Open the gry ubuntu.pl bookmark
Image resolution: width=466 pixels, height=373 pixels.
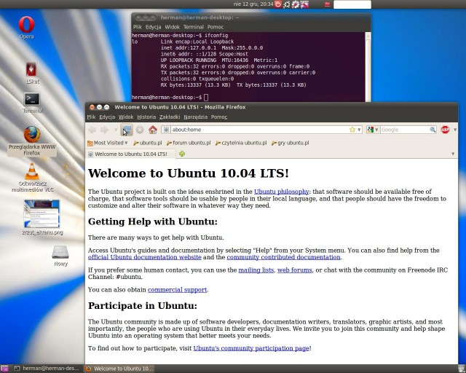tap(290, 143)
